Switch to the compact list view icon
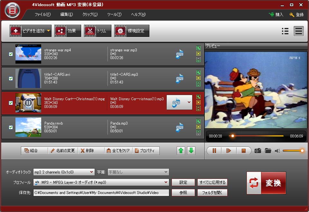Viewport: 309px width, 212px height. coord(285,31)
